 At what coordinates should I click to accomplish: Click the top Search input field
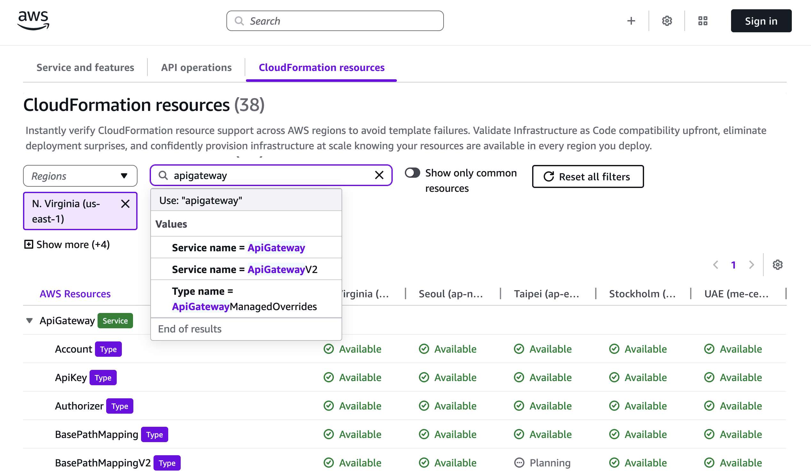[335, 21]
